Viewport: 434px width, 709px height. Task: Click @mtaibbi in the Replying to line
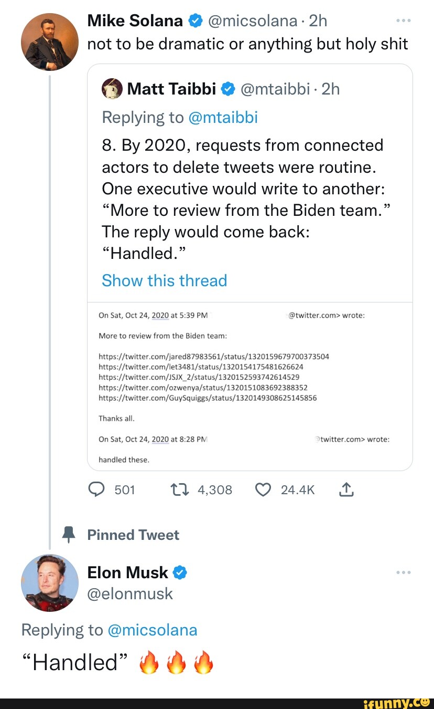pos(223,117)
